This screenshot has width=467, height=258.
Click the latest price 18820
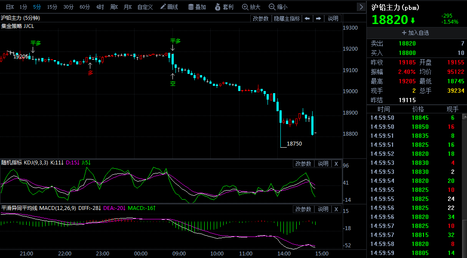tap(390, 20)
